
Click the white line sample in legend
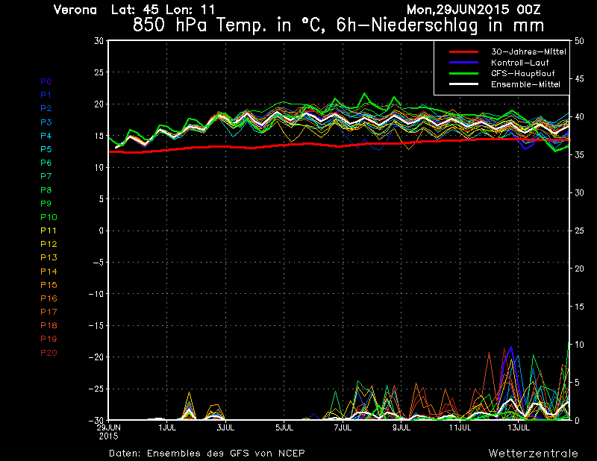coord(463,84)
